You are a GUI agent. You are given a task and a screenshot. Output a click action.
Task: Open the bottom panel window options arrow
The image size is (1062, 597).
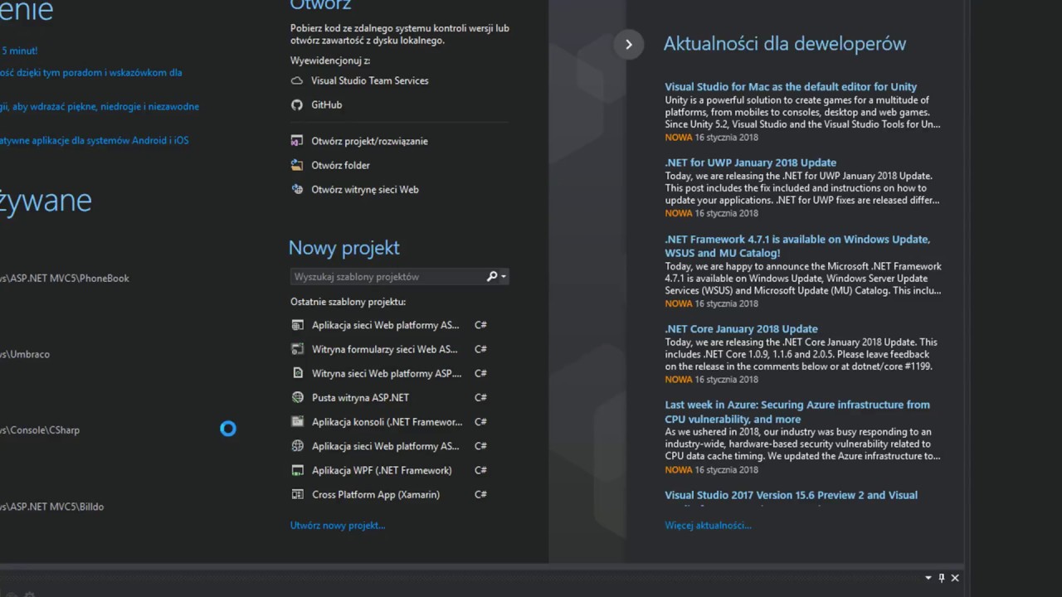coord(928,577)
